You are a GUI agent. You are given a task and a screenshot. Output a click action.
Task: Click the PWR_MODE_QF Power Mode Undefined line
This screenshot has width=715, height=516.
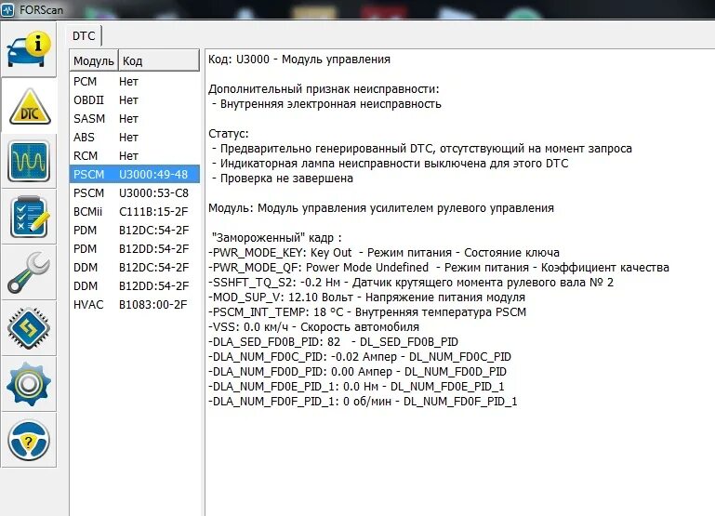pyautogui.click(x=439, y=268)
